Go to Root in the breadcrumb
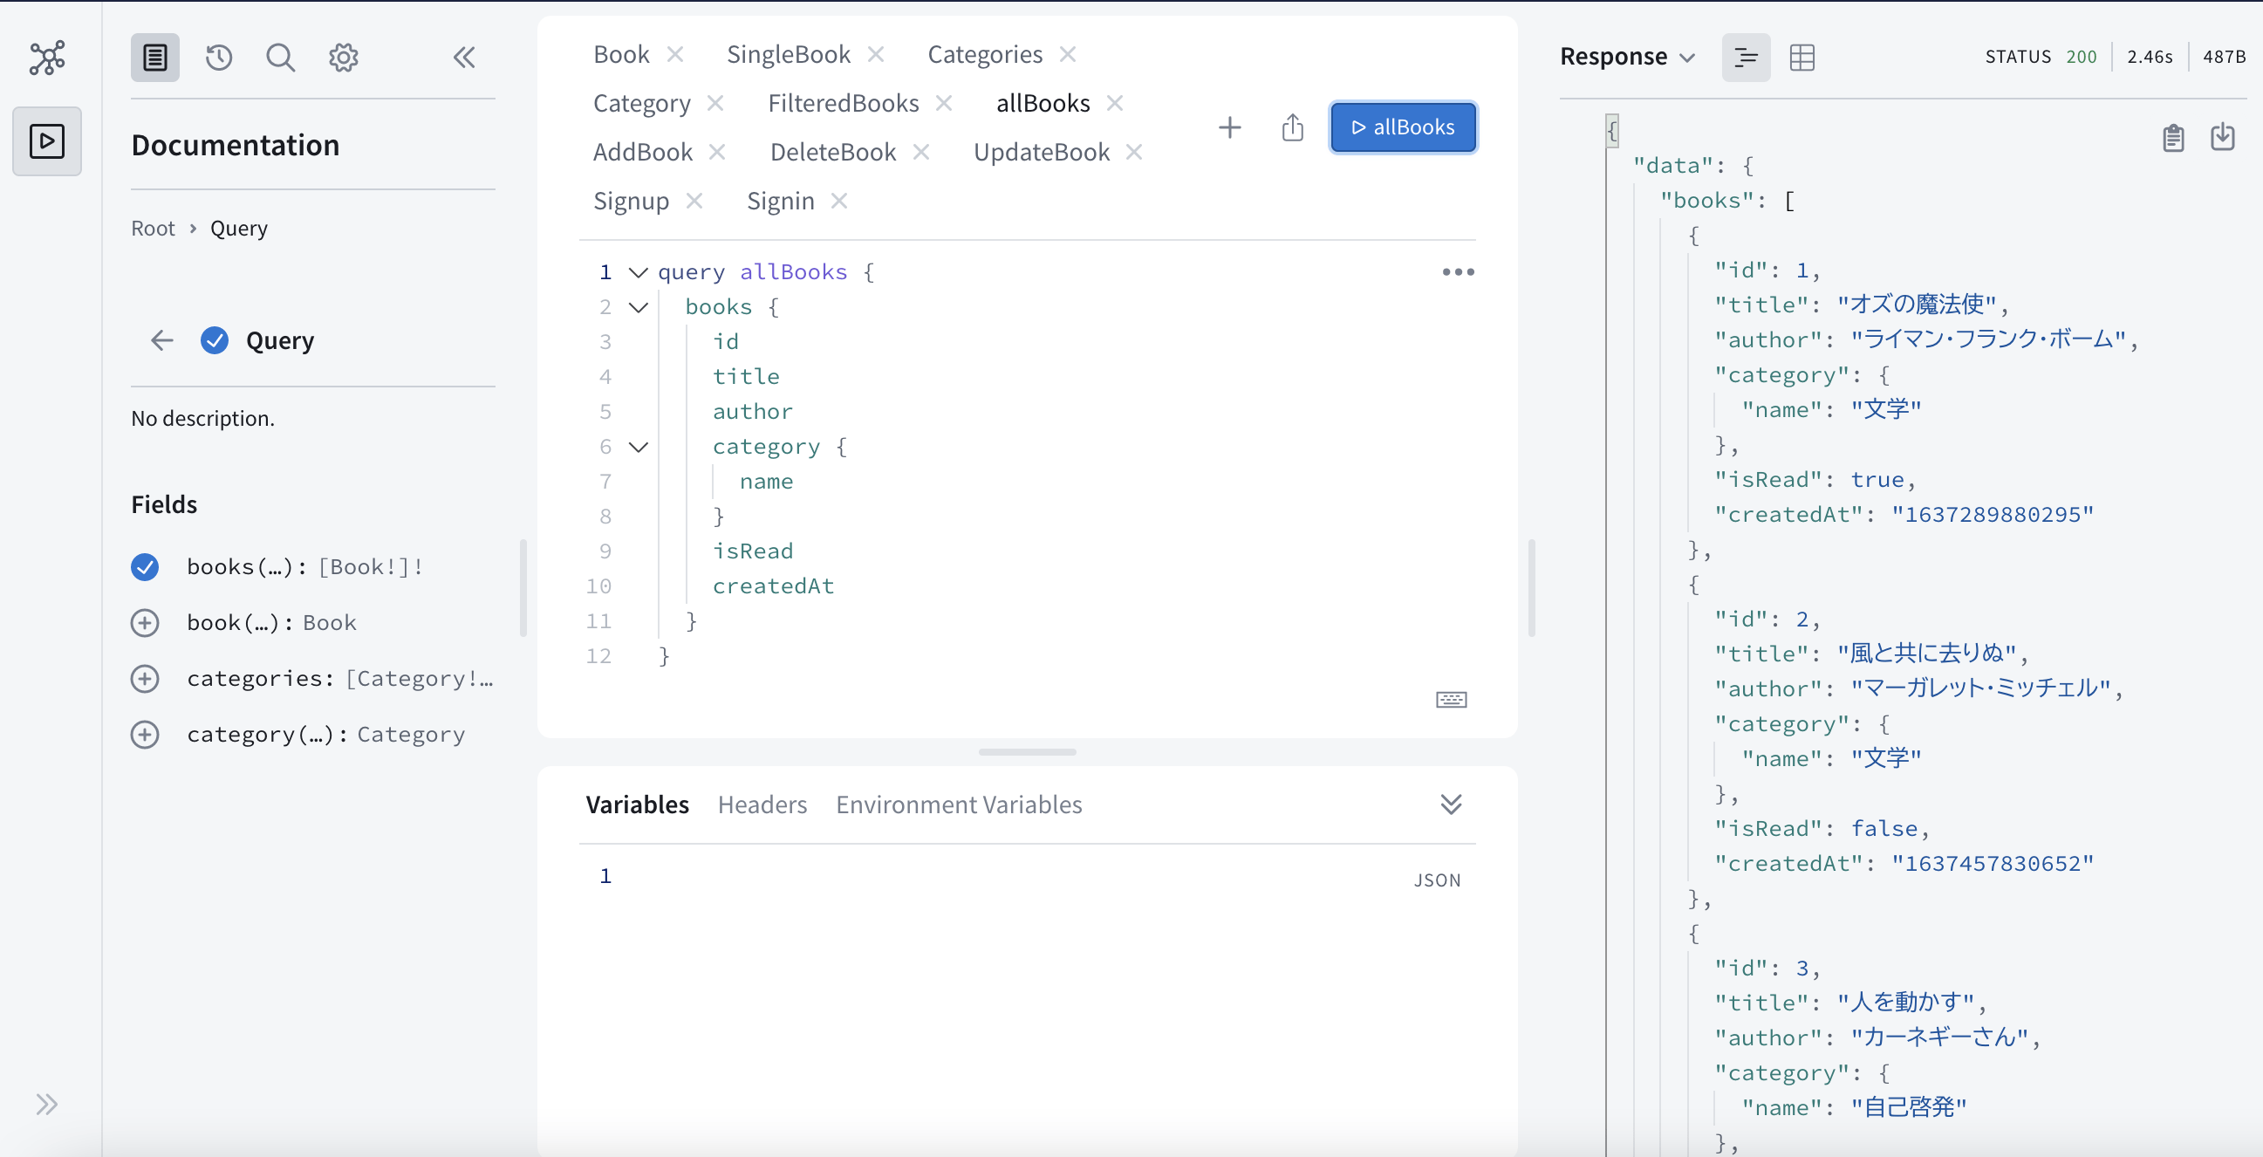The image size is (2263, 1157). point(153,229)
